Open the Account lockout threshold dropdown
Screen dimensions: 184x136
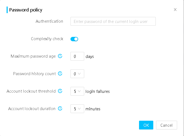[x=77, y=91]
